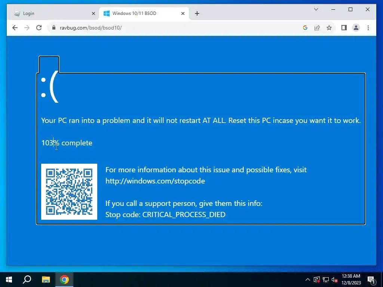Click the network tray icon

[x=326, y=280]
